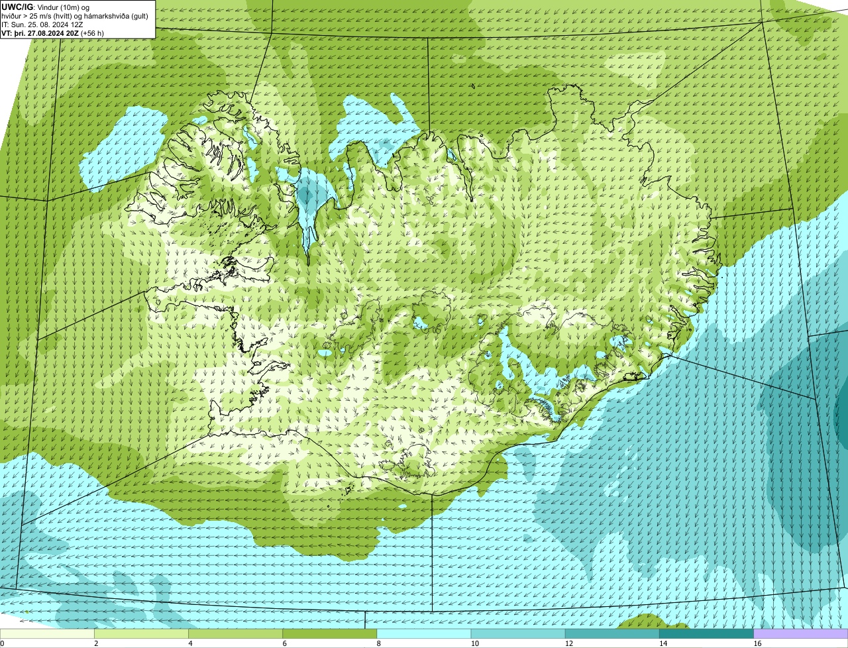Click the scale label '14'

point(662,643)
